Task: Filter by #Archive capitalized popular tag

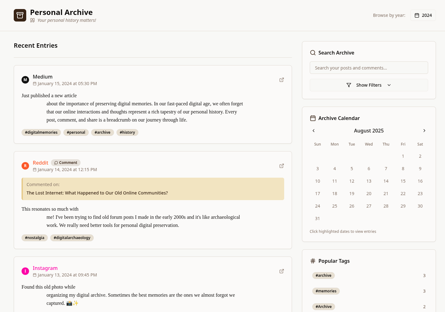Action: (x=324, y=307)
